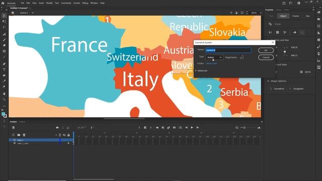This screenshot has height=181, width=322.
Task: Add a new layer in timeline
Action: pyautogui.click(x=14, y=135)
